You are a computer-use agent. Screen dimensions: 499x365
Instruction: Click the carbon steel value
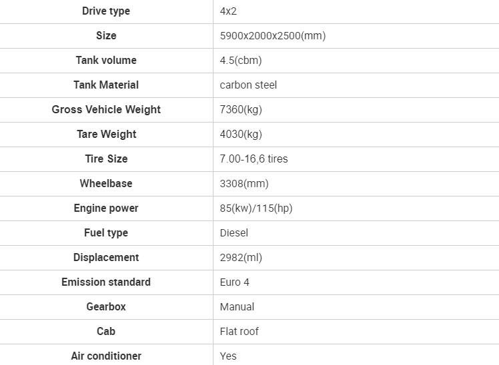pos(248,85)
